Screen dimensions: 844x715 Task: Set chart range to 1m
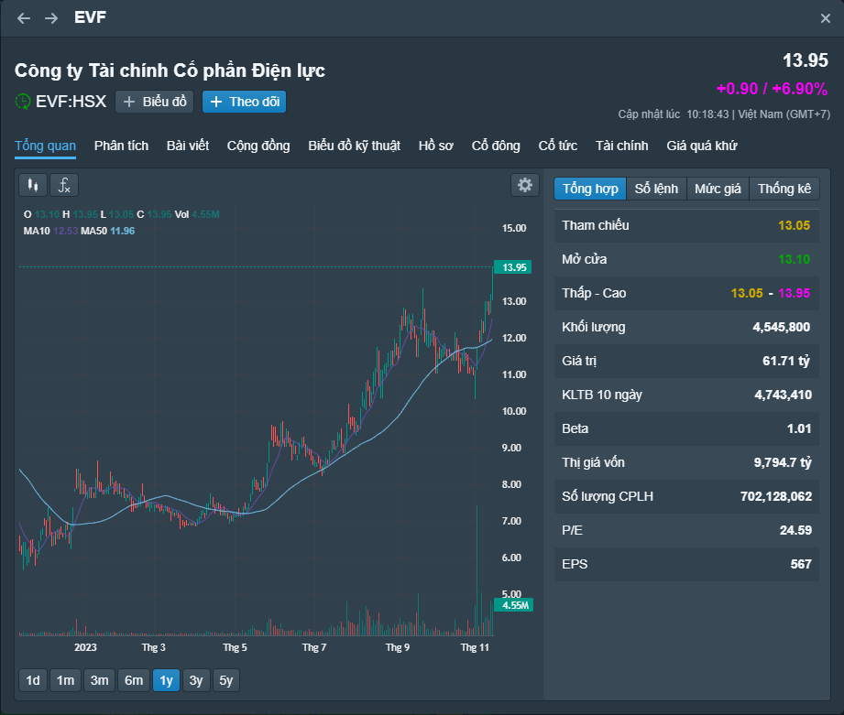[x=66, y=680]
